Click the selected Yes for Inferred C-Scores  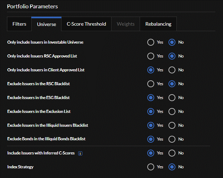click(x=151, y=153)
